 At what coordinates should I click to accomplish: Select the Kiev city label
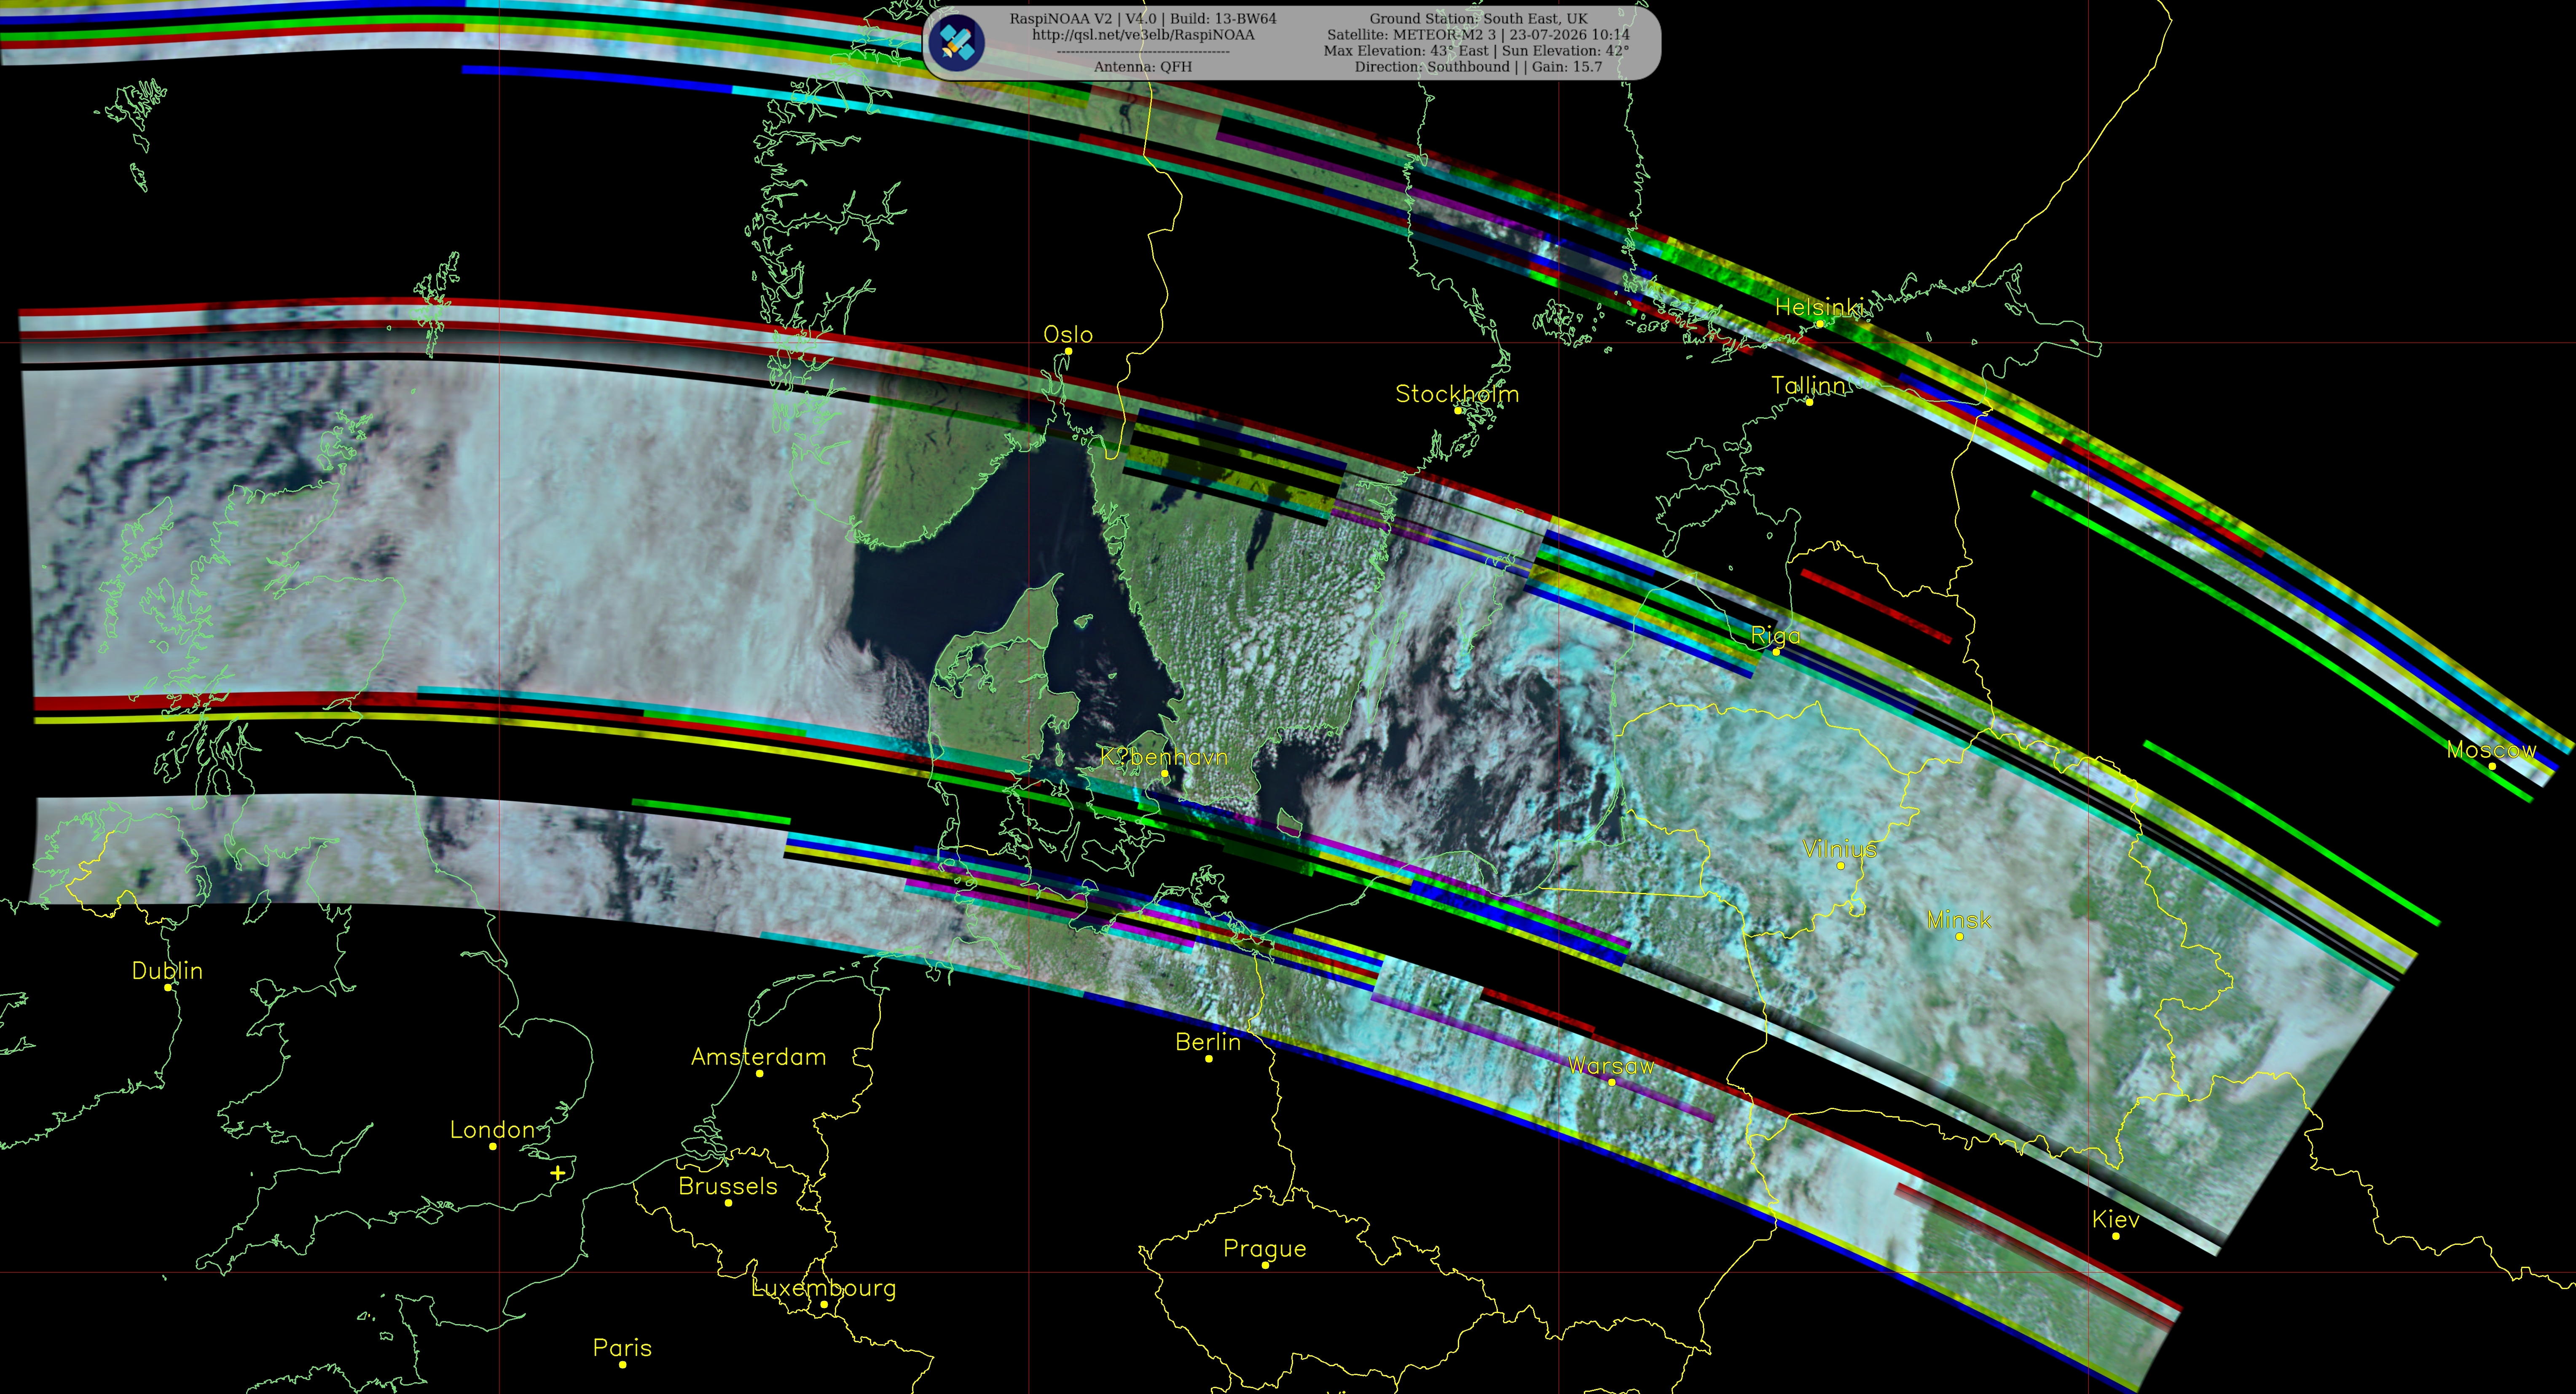pyautogui.click(x=2116, y=1220)
